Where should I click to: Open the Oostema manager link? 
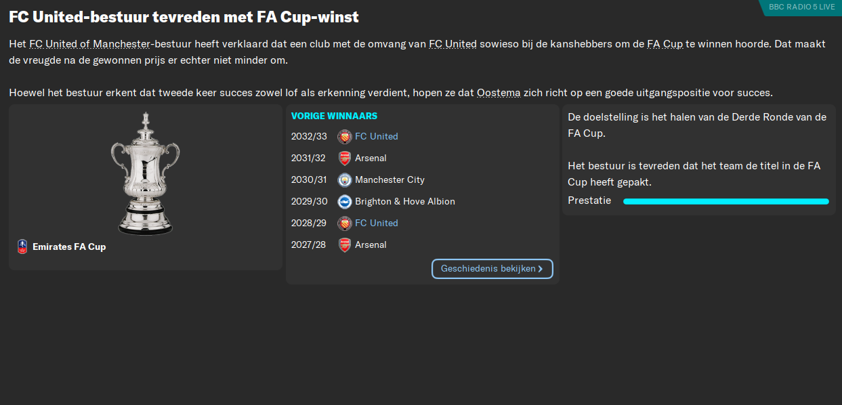pyautogui.click(x=499, y=93)
